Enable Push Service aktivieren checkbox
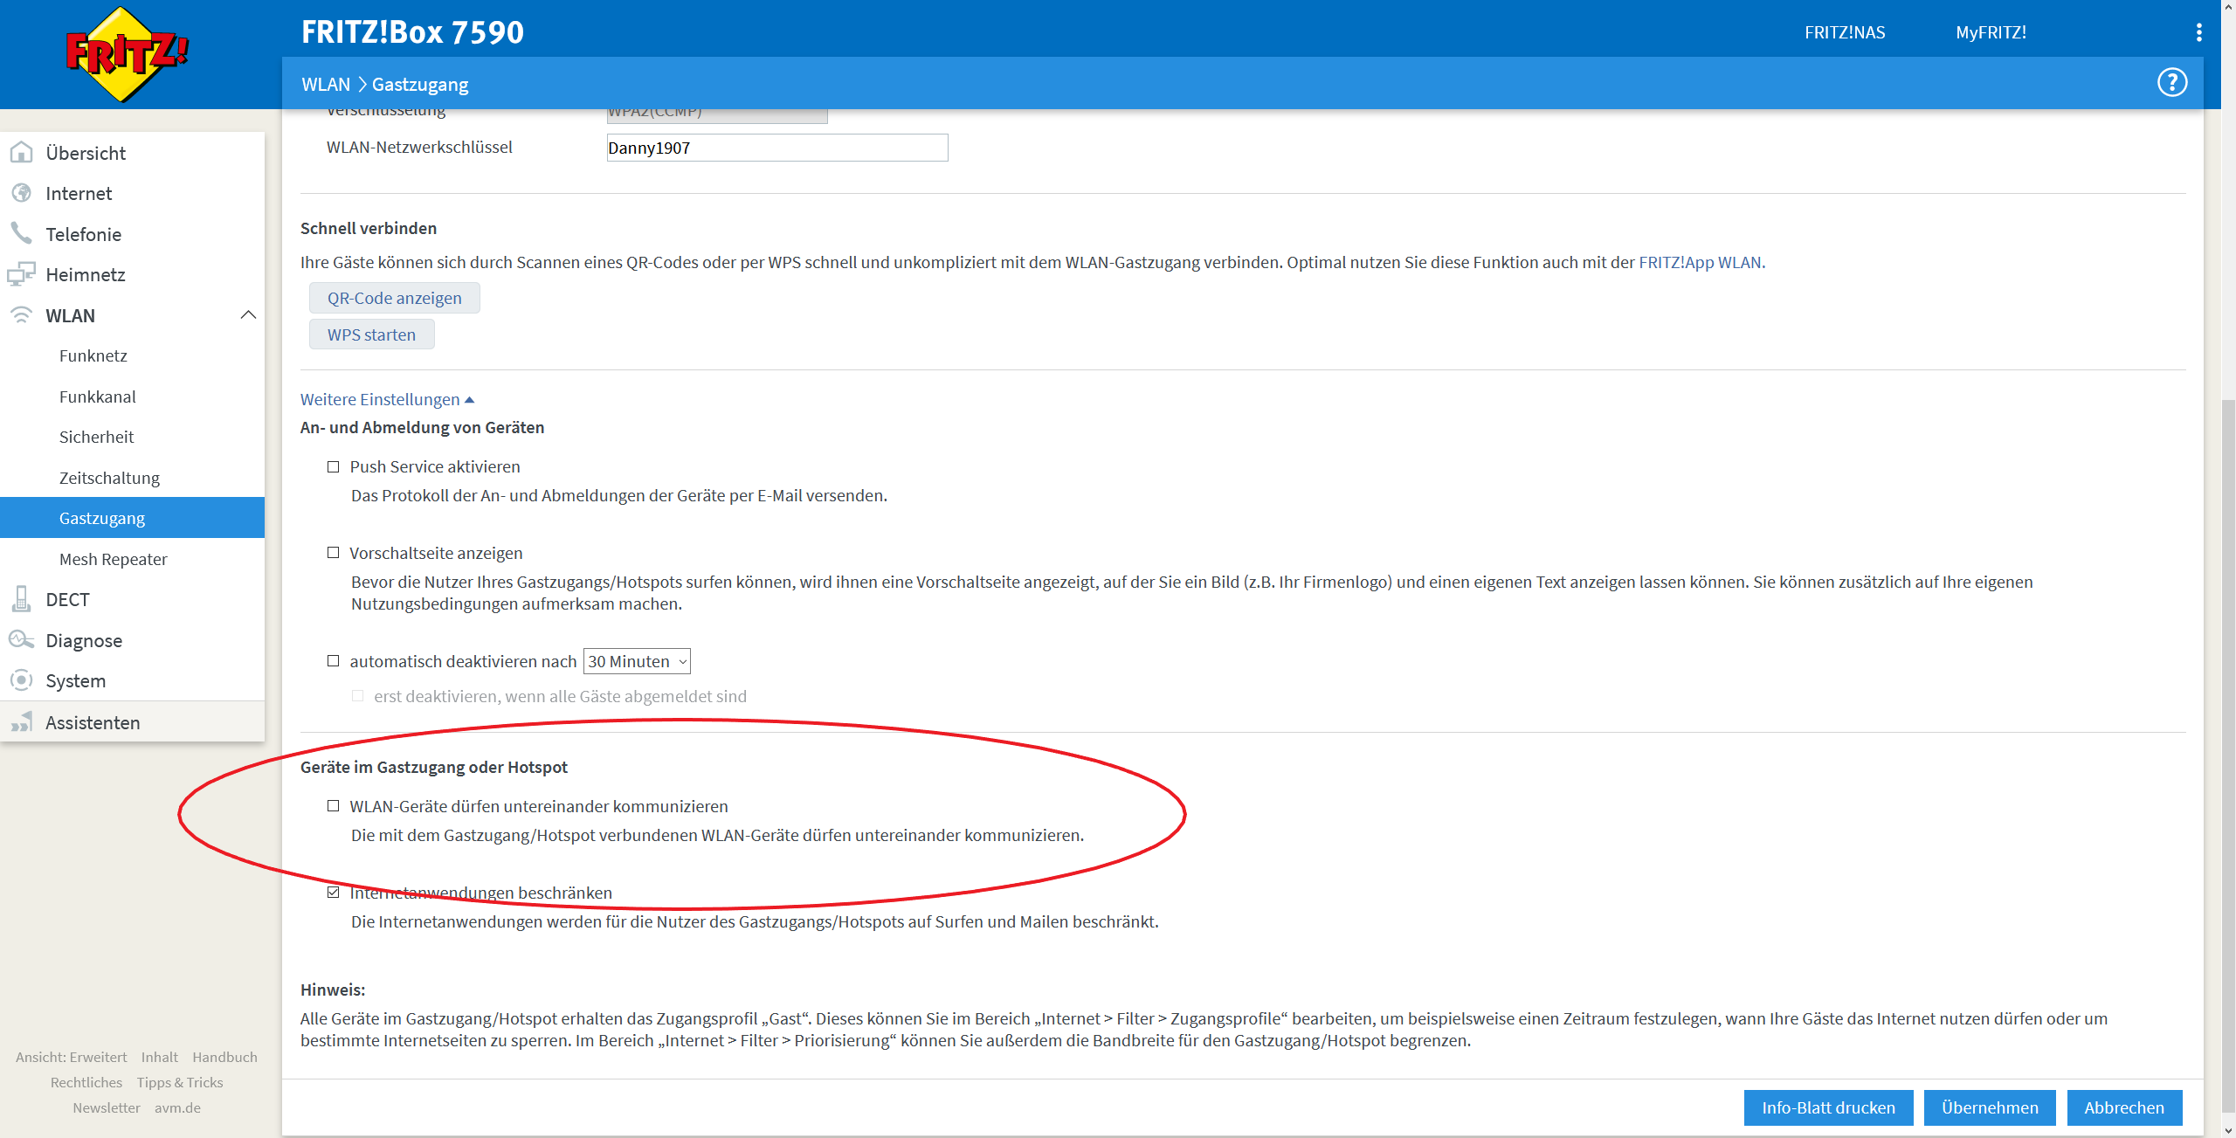 (x=333, y=467)
